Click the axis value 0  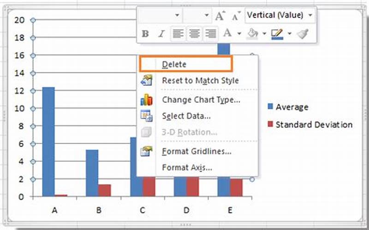[x=21, y=197]
